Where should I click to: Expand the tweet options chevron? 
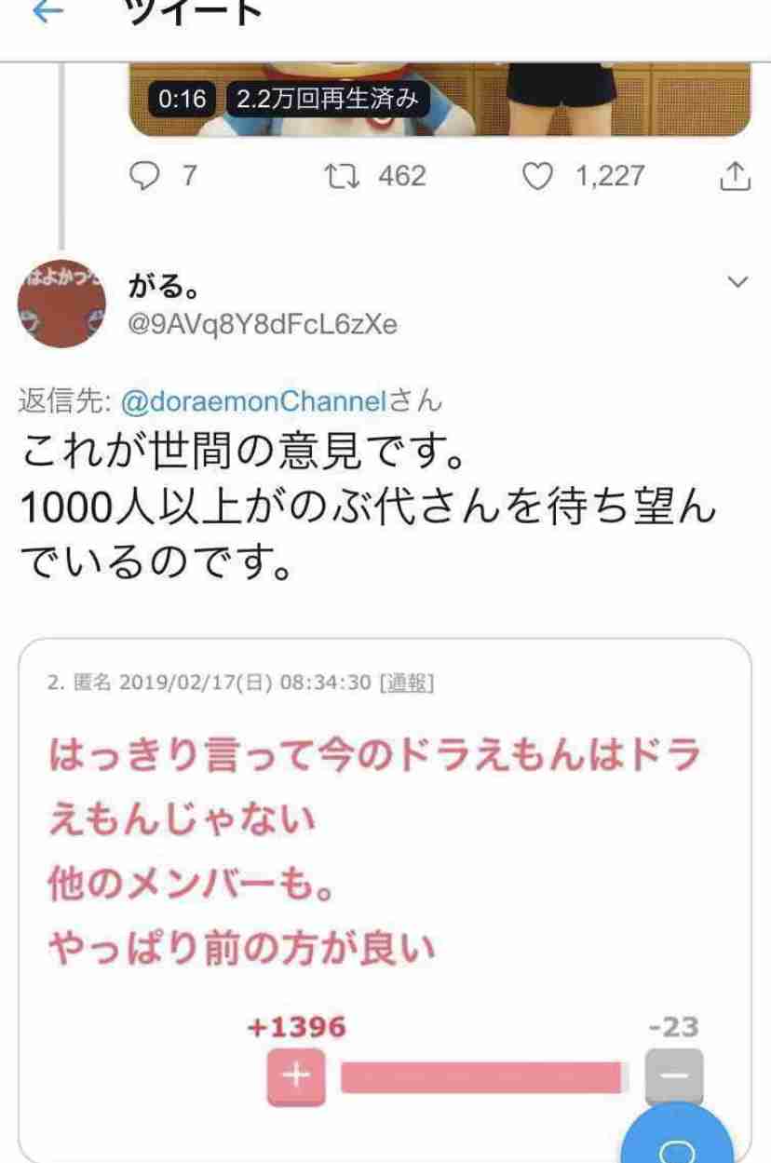[x=736, y=282]
